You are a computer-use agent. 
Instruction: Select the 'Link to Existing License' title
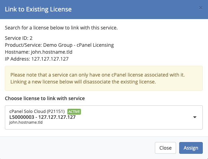coord(38,9)
